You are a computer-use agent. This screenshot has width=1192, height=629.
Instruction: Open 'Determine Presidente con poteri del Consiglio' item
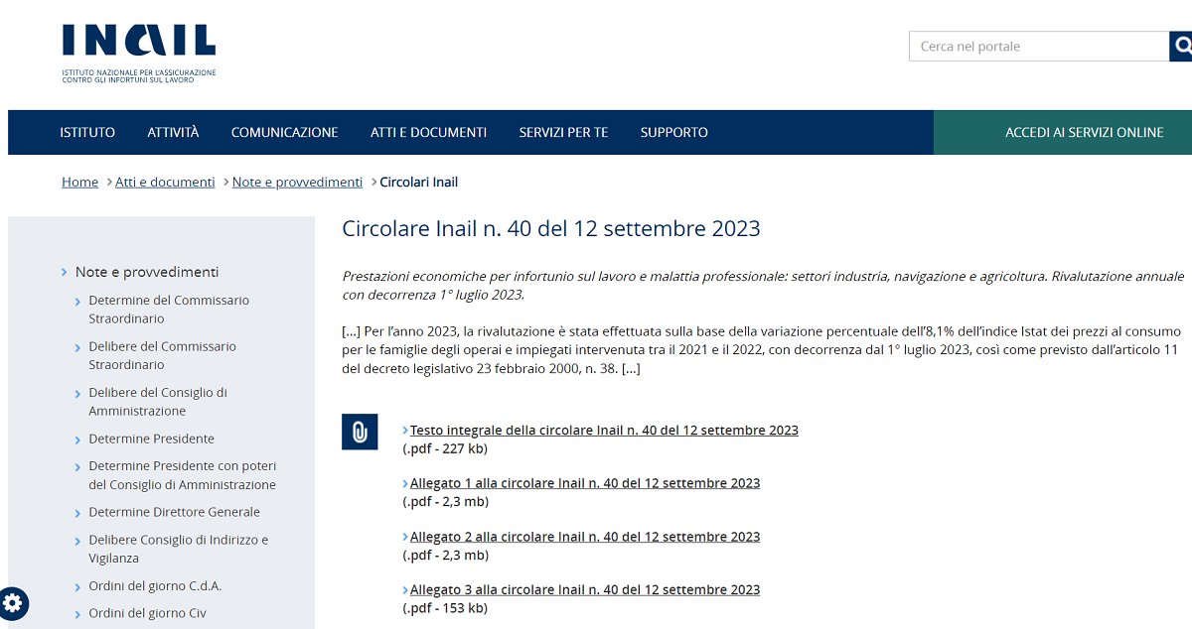coord(183,475)
